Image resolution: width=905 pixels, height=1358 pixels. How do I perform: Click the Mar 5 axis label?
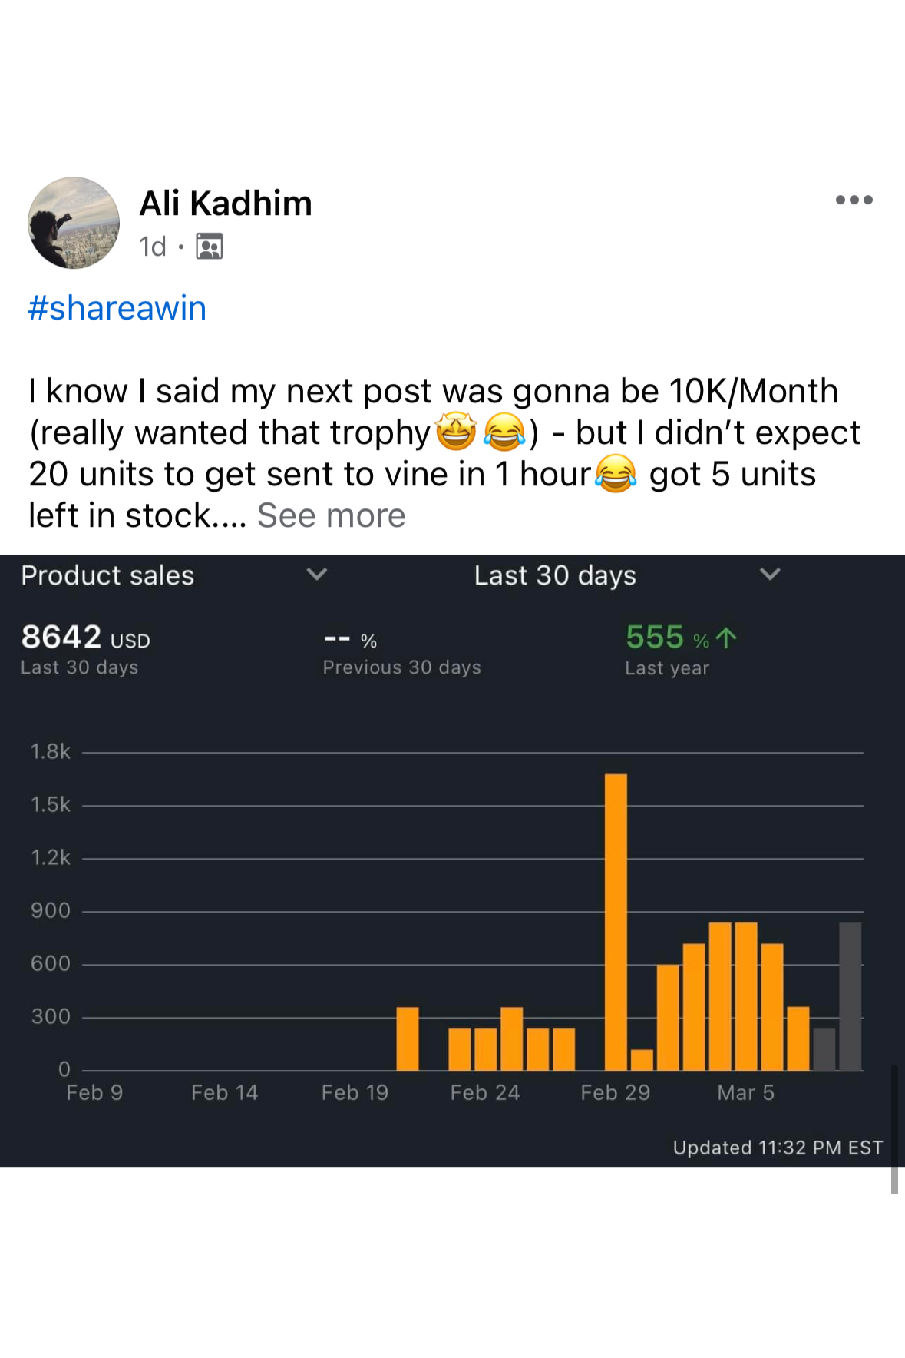745,1092
